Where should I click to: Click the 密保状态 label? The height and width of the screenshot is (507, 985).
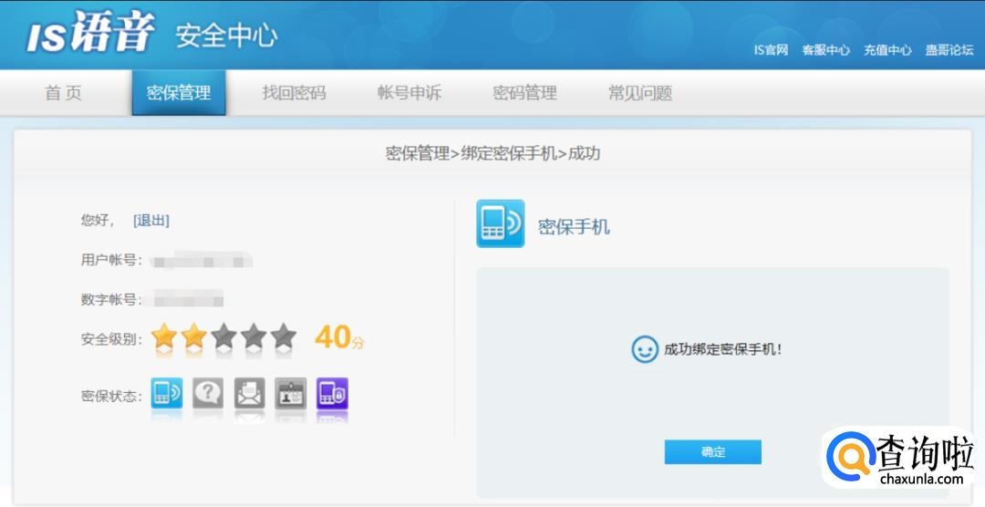[111, 397]
